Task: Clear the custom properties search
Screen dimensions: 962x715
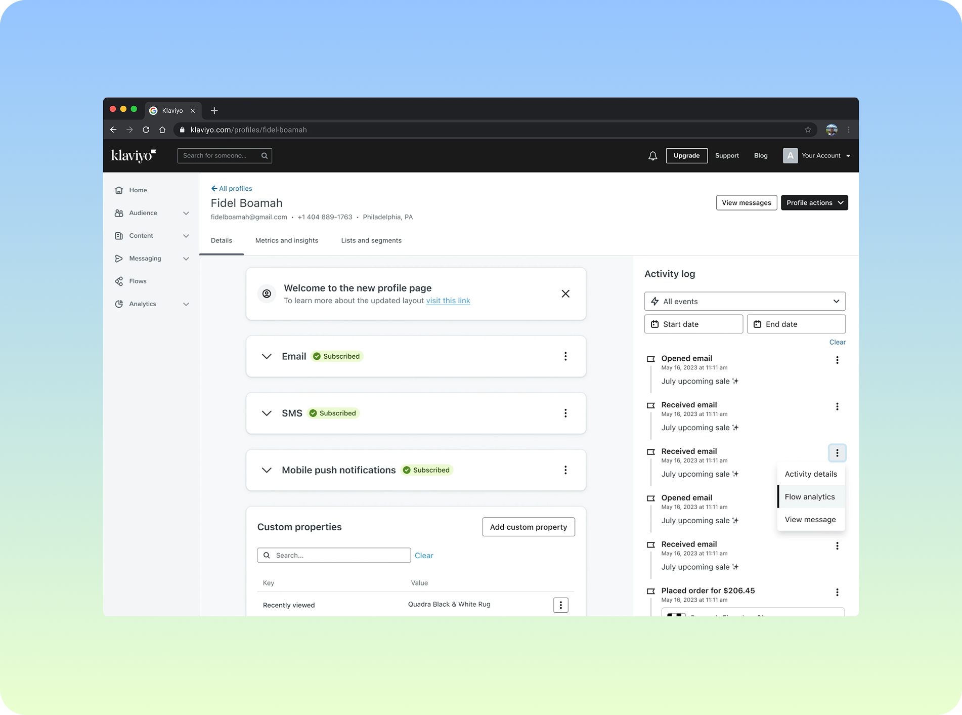Action: 424,556
